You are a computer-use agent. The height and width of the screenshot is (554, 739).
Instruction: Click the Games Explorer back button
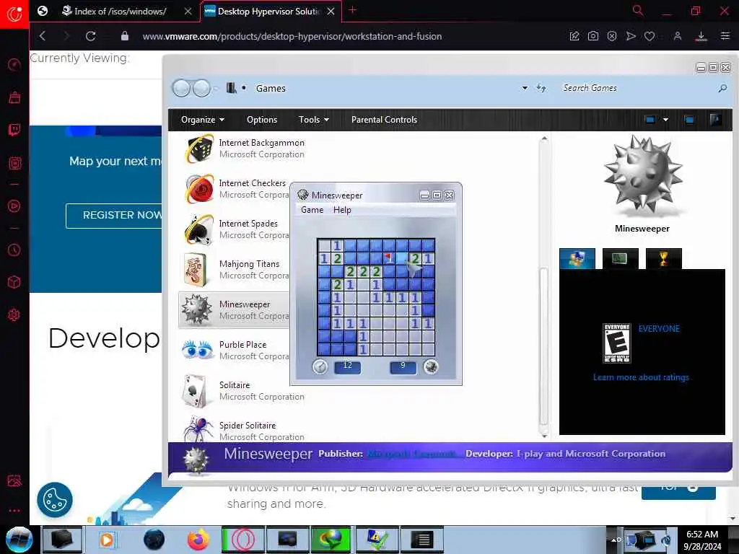point(181,88)
